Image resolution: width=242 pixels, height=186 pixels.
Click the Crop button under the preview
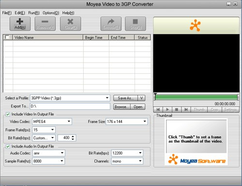tap(214, 109)
